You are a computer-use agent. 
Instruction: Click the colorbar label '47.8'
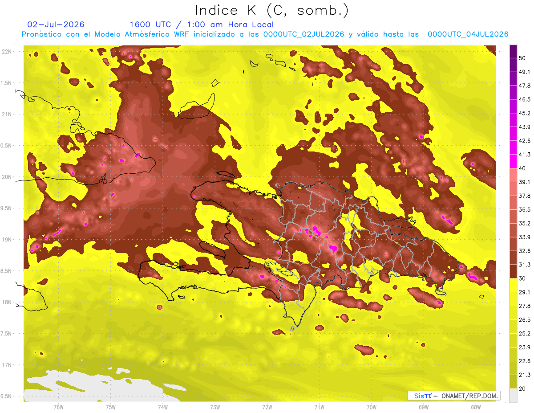tap(525, 86)
